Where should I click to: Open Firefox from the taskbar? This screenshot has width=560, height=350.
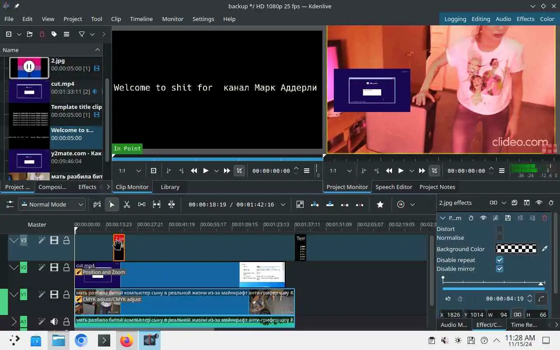127,340
